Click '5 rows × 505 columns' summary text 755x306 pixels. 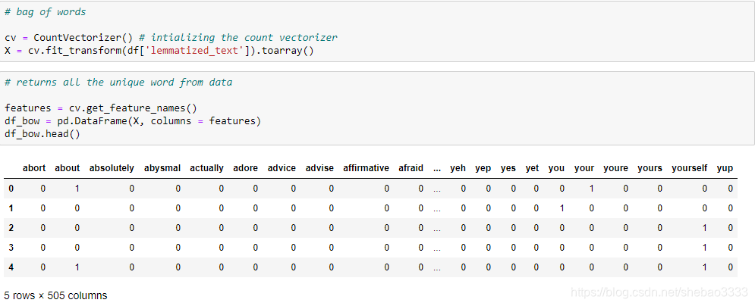[x=55, y=295]
